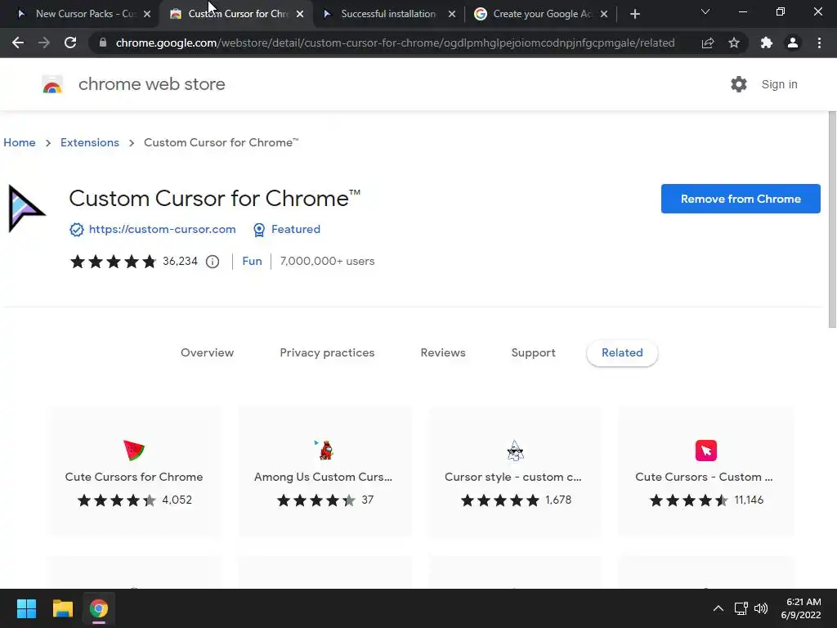Open the network icon in system tray
The image size is (837, 628).
[741, 608]
